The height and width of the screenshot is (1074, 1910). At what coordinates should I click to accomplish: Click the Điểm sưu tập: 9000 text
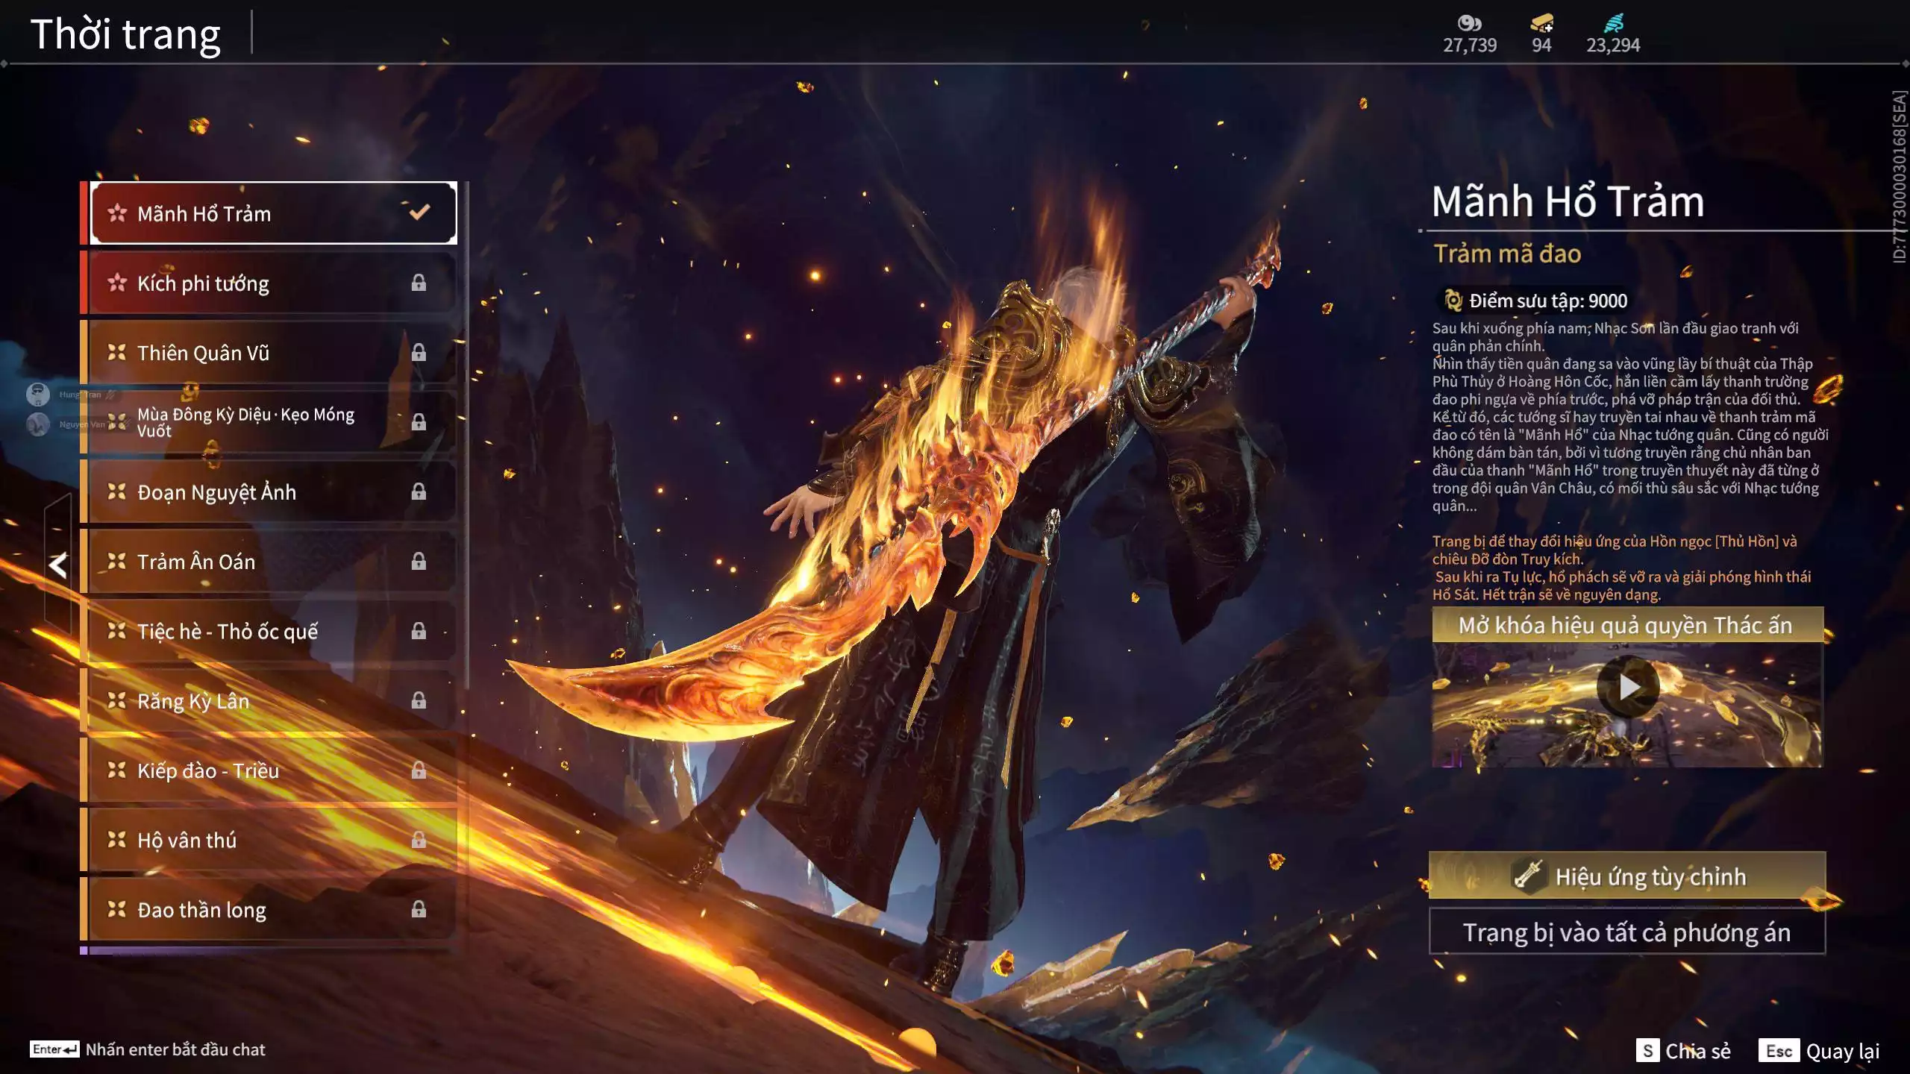point(1548,301)
